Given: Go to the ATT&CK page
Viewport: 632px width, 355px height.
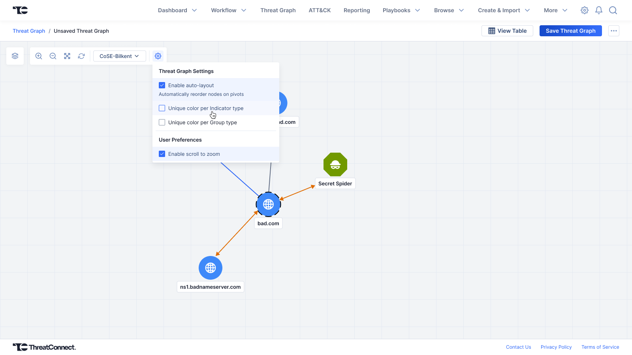Looking at the screenshot, I should coord(320,10).
